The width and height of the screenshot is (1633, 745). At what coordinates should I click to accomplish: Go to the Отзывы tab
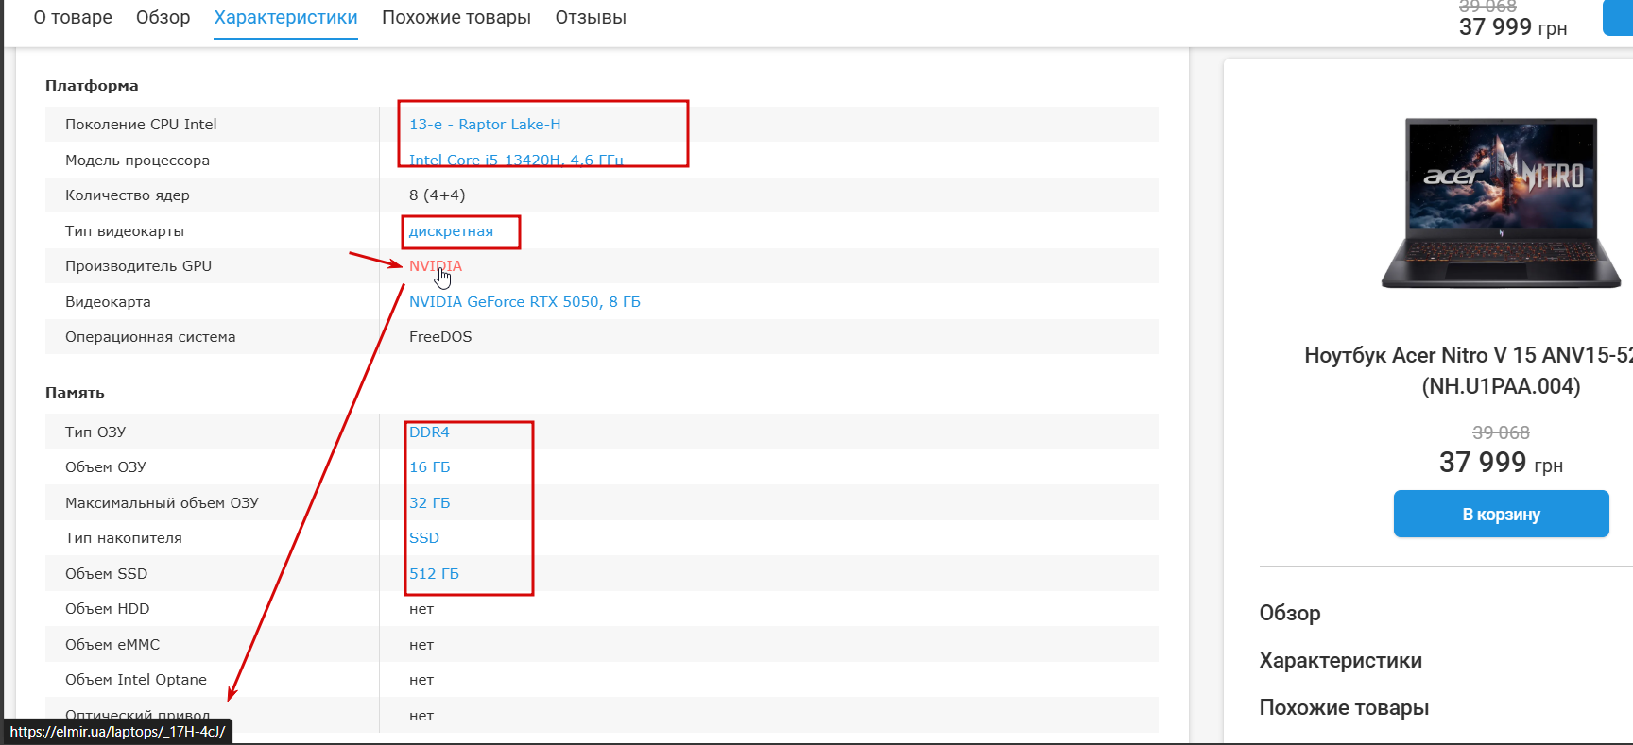point(591,18)
